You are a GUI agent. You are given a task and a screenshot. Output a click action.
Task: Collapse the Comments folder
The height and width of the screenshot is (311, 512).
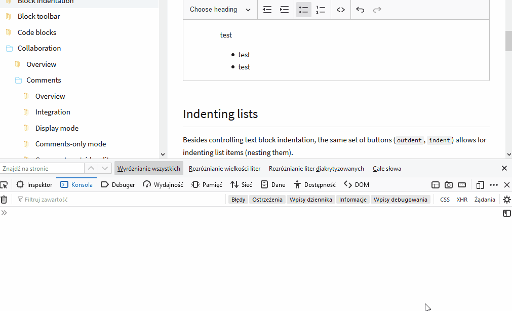tap(44, 80)
